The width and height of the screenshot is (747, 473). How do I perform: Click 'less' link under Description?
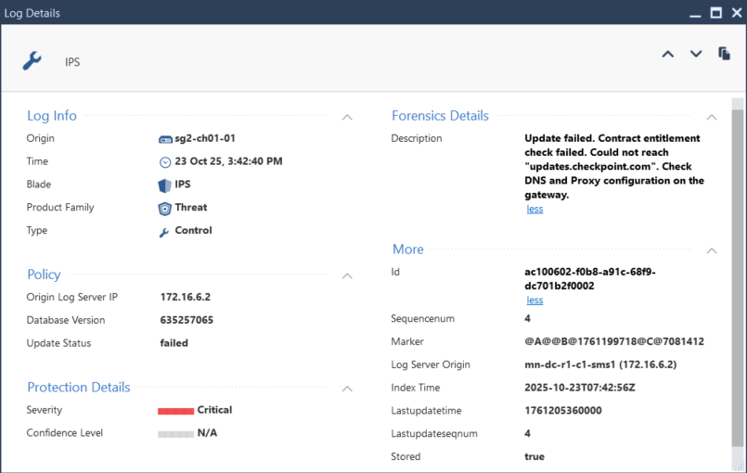[534, 209]
